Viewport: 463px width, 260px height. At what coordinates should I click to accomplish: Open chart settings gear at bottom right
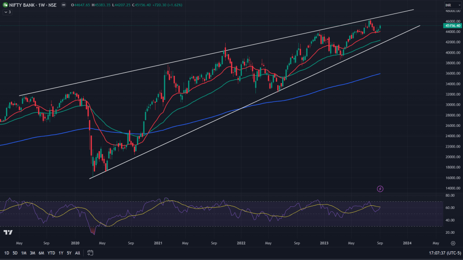[453, 243]
